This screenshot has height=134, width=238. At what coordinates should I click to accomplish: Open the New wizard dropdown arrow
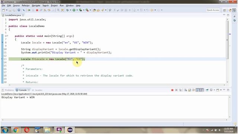pos(7,10)
